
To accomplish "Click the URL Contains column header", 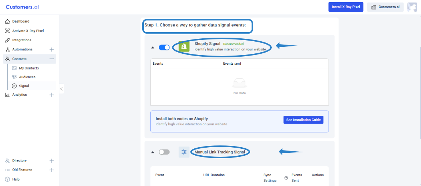I will 214,175.
